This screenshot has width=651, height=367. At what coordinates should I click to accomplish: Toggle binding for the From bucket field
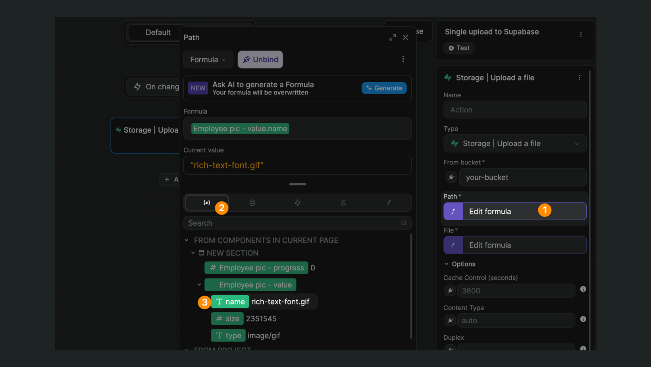pyautogui.click(x=451, y=177)
